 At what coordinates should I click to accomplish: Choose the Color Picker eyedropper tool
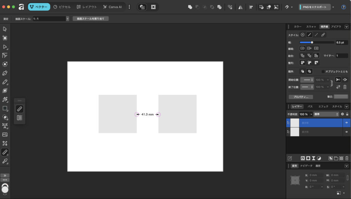tap(5, 161)
